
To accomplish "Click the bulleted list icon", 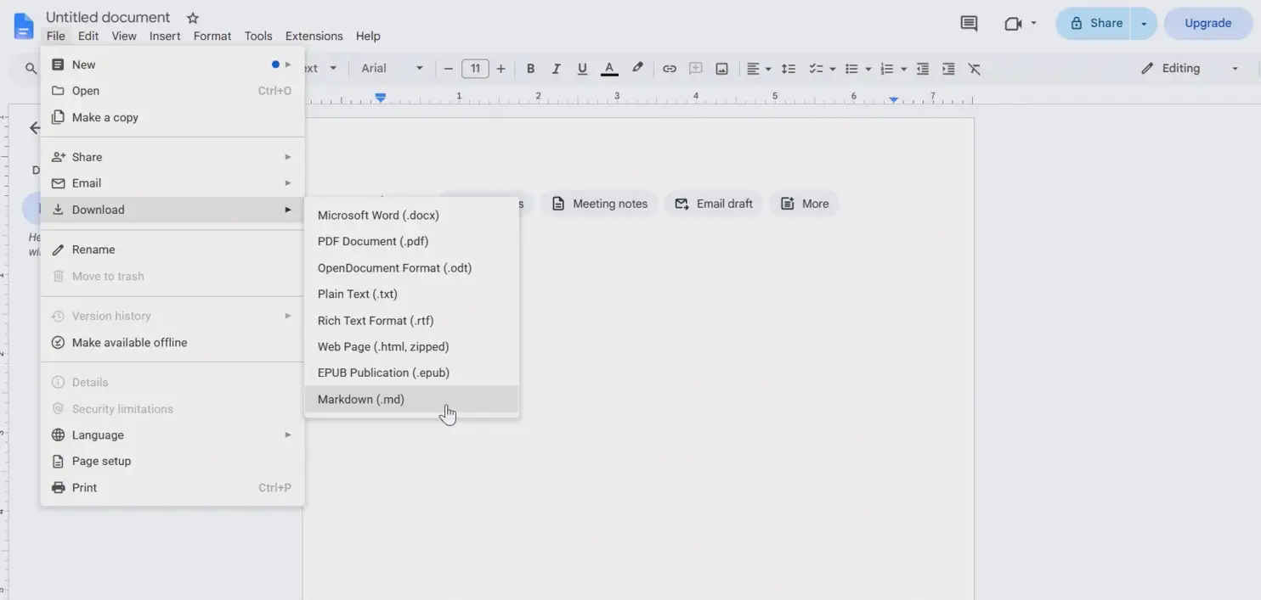I will coord(851,69).
